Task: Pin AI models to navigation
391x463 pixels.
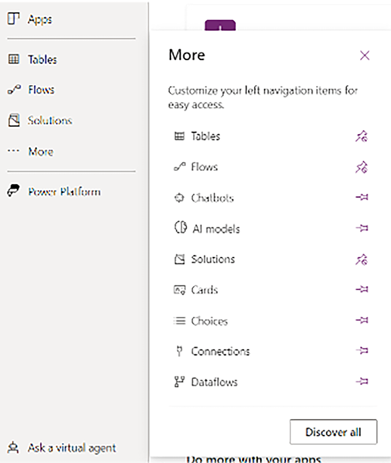Action: click(362, 228)
